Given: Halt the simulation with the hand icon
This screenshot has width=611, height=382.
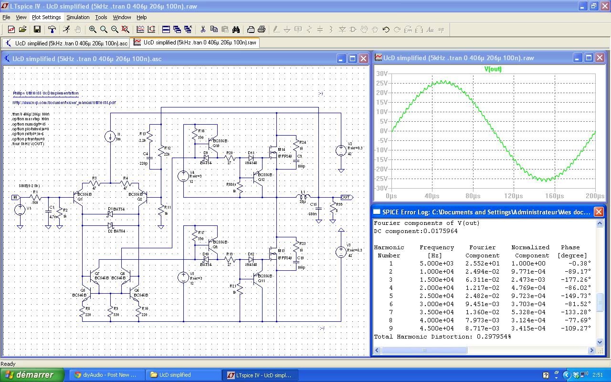Looking at the screenshot, I should (x=77, y=30).
